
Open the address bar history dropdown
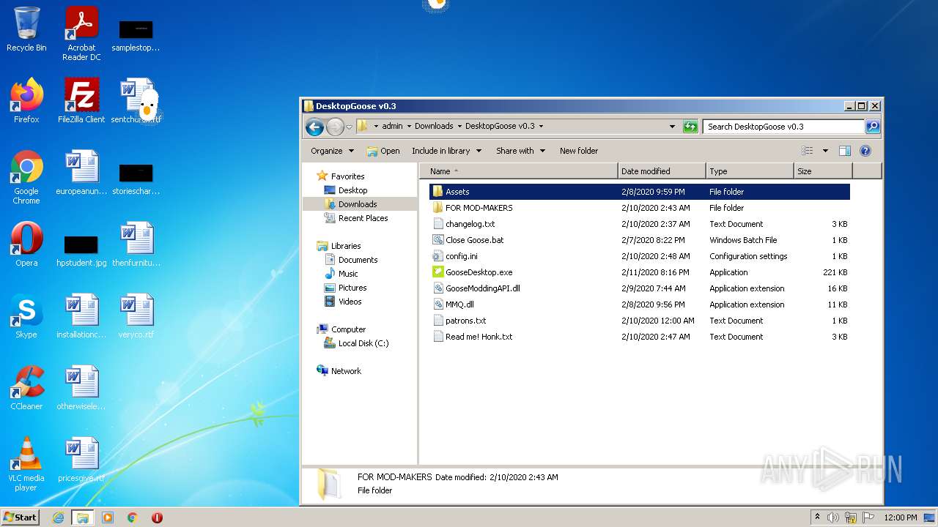coord(672,127)
